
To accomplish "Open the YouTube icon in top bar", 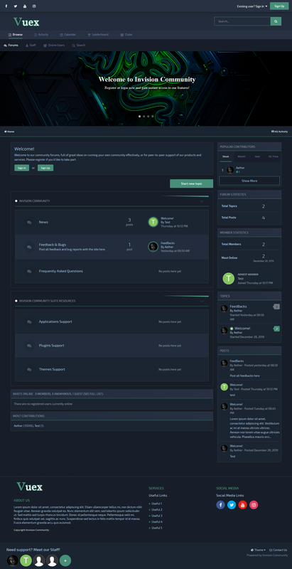I will (x=25, y=6).
